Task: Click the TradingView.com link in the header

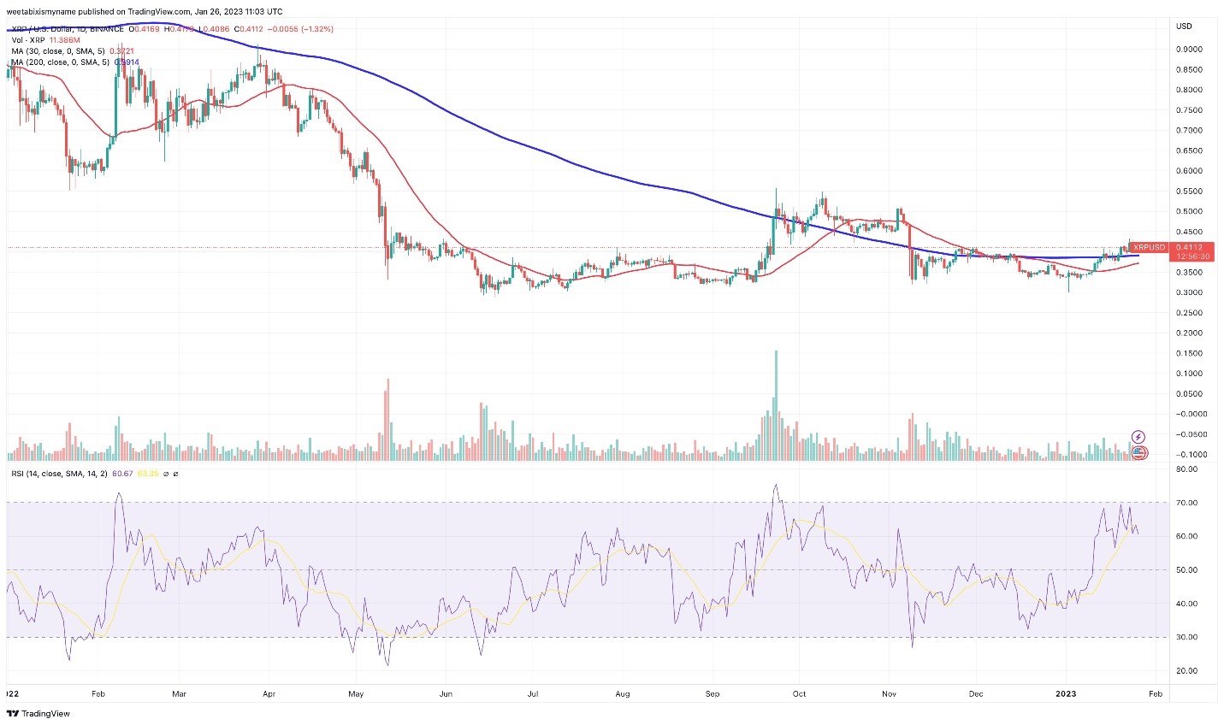Action: coord(157,11)
